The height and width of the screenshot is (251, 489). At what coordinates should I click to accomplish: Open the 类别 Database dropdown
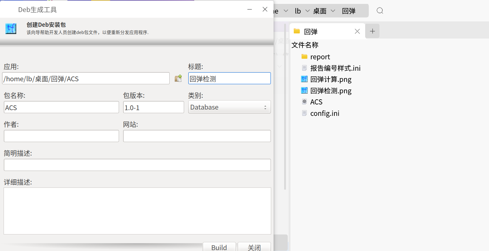230,107
